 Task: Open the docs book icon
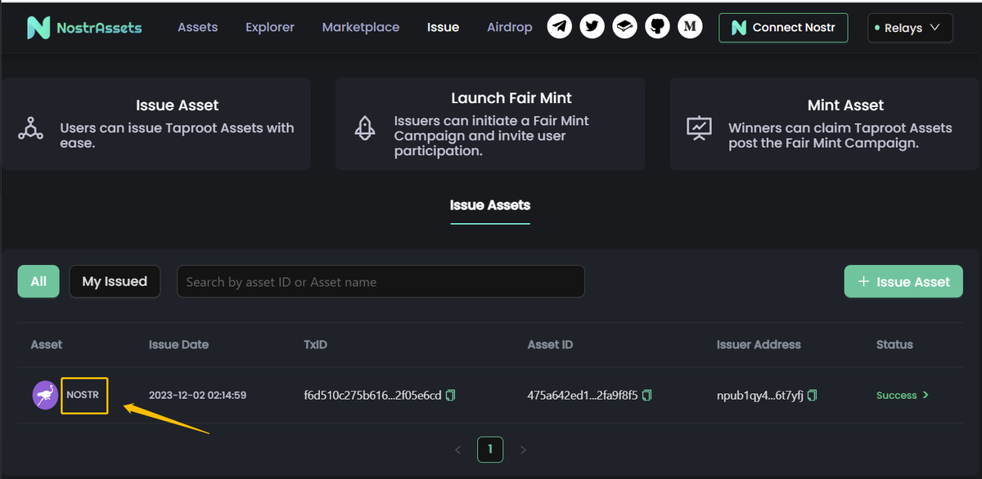(625, 27)
